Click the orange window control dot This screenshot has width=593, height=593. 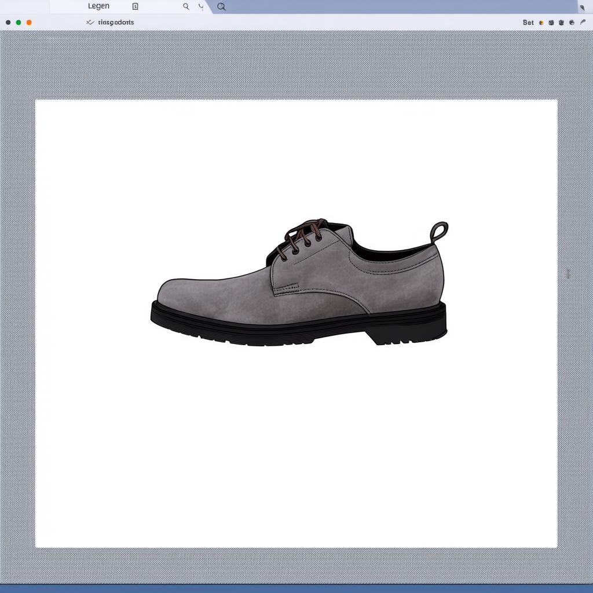click(29, 23)
